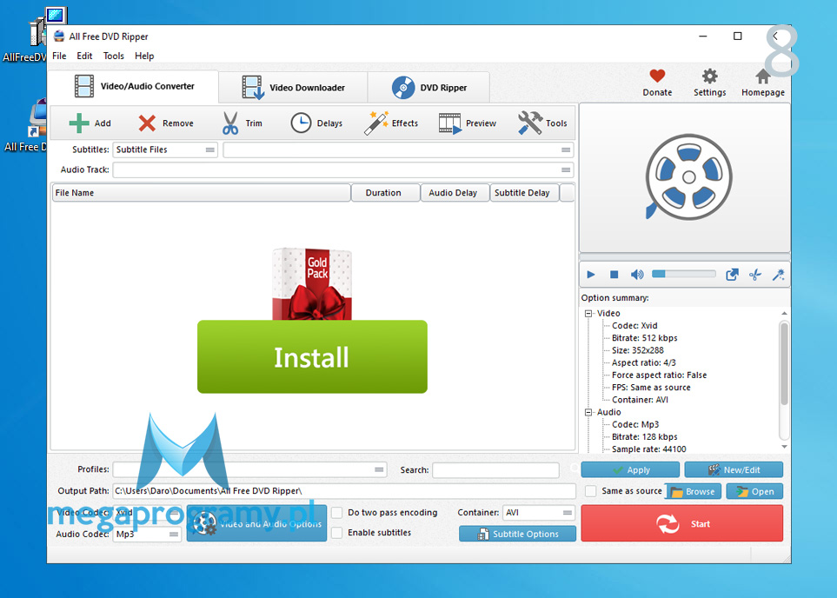Click the magic wand icon under preview
The image size is (837, 598).
(778, 275)
